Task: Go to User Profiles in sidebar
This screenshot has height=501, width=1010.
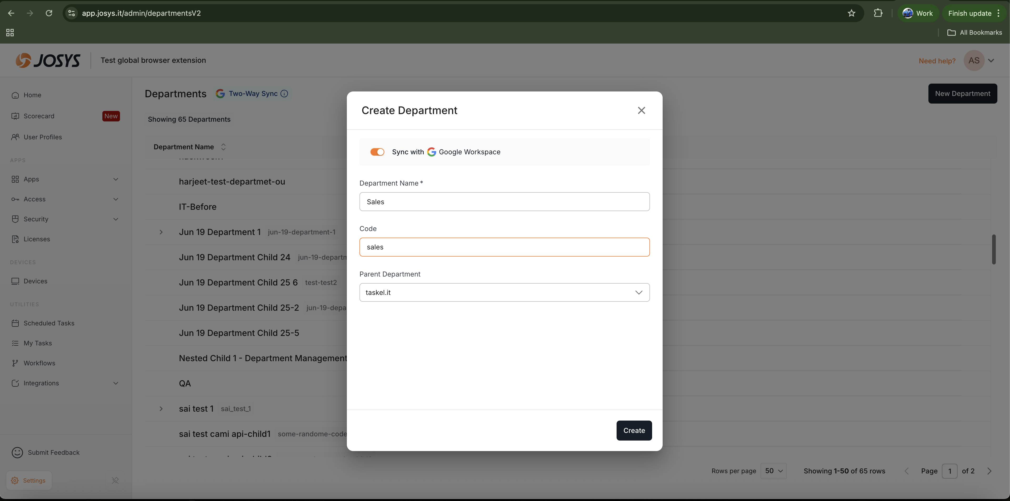Action: click(42, 137)
